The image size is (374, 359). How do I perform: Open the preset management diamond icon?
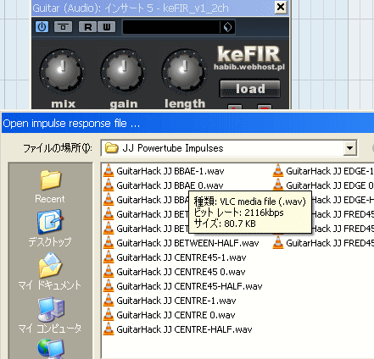(227, 27)
